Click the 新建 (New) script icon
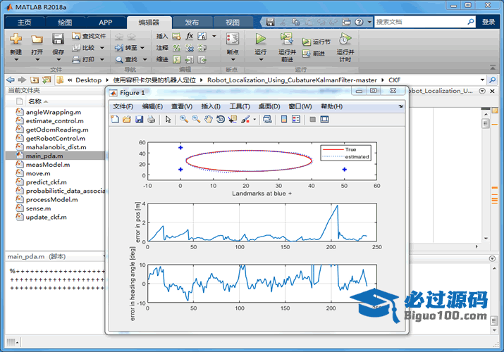Screen dimensions: 504x352 [x=16, y=39]
